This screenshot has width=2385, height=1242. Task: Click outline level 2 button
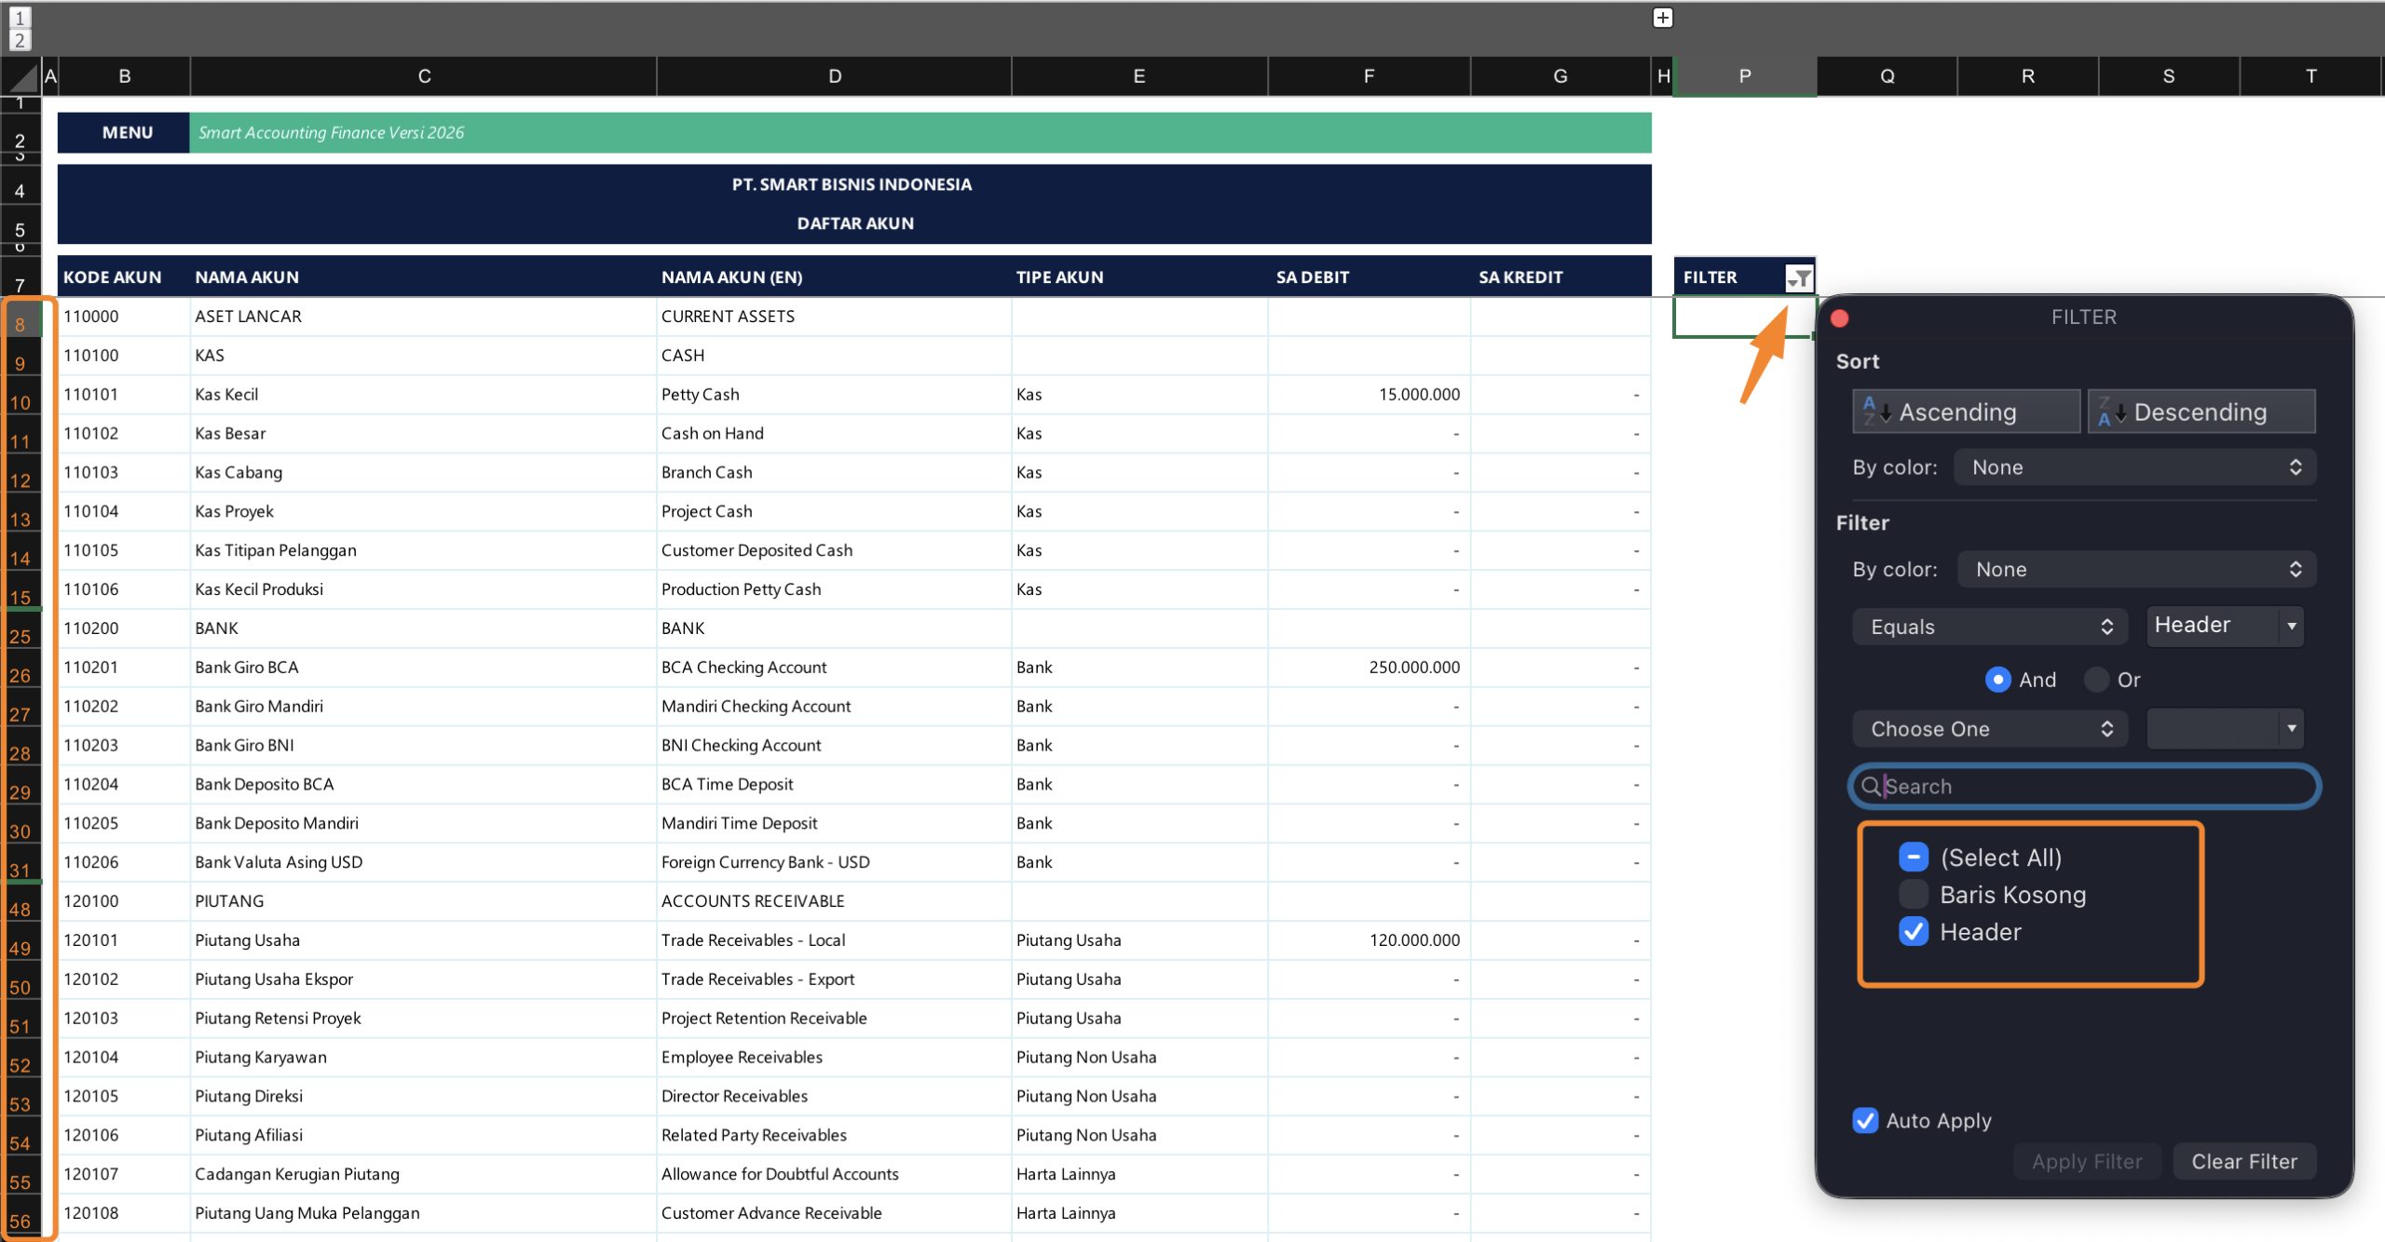tap(20, 40)
